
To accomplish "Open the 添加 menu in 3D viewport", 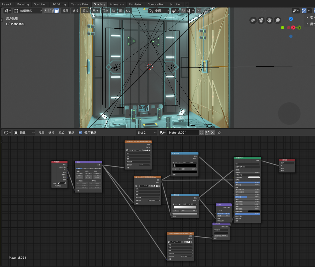I will [85, 11].
